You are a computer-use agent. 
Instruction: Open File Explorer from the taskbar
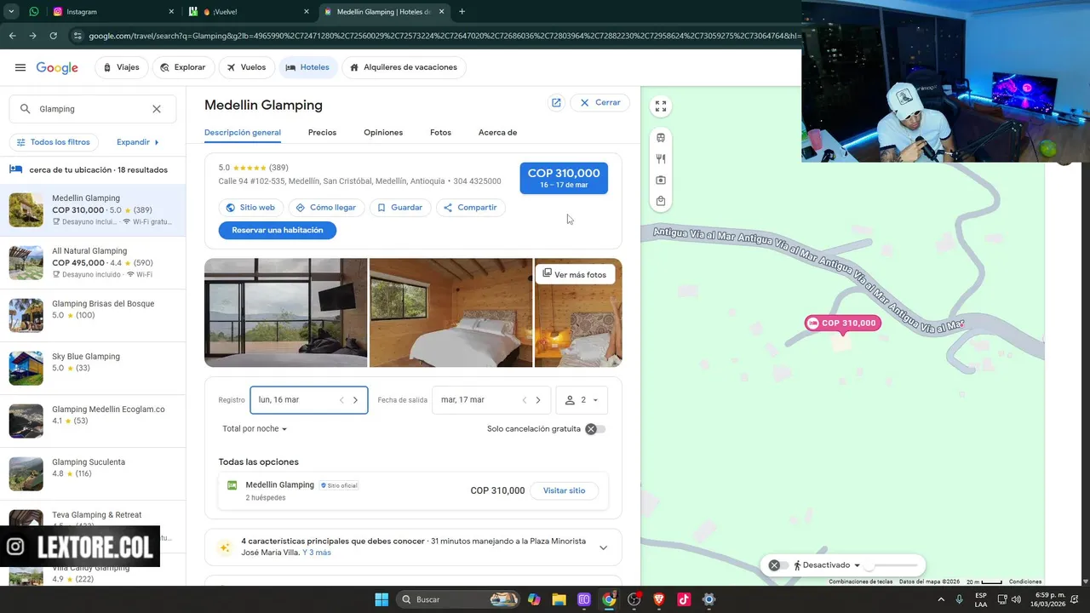pos(559,599)
